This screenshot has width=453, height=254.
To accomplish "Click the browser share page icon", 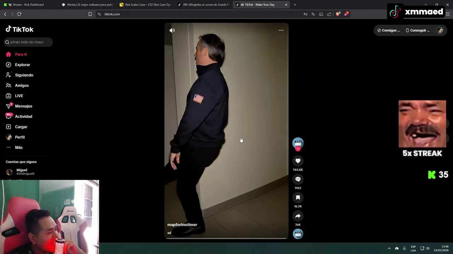I will [329, 14].
